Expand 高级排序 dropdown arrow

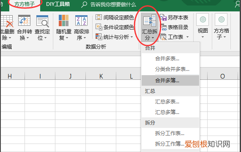[x=85, y=38]
